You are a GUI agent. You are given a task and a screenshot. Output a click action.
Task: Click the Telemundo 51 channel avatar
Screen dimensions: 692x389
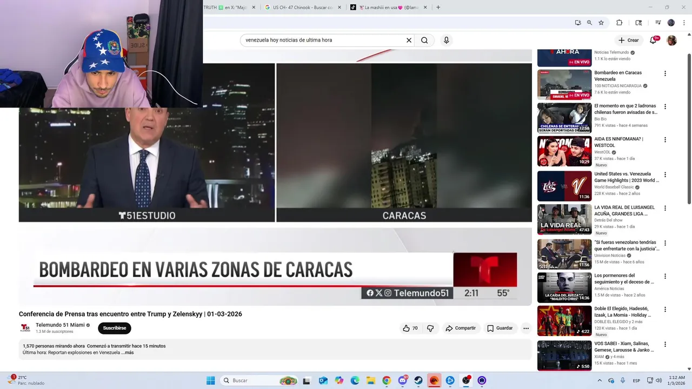pos(25,328)
